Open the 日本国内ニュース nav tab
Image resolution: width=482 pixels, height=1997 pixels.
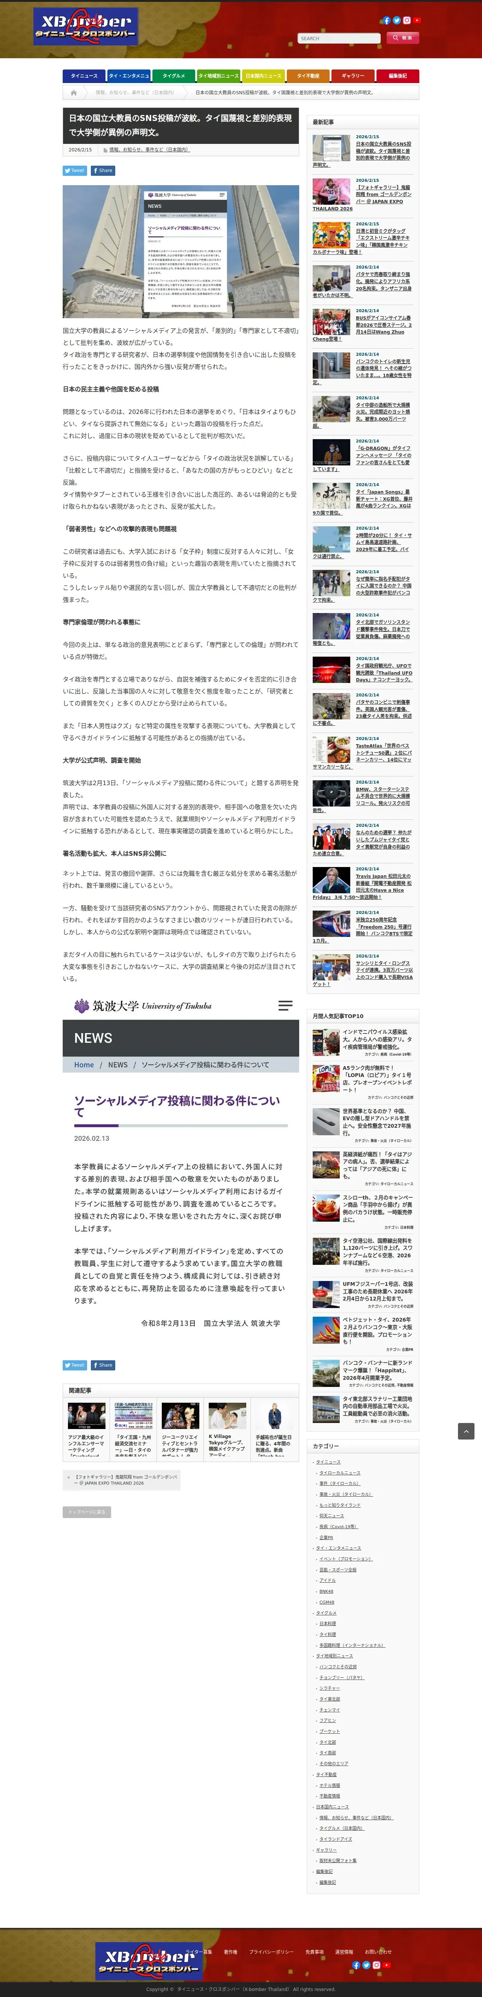point(264,76)
